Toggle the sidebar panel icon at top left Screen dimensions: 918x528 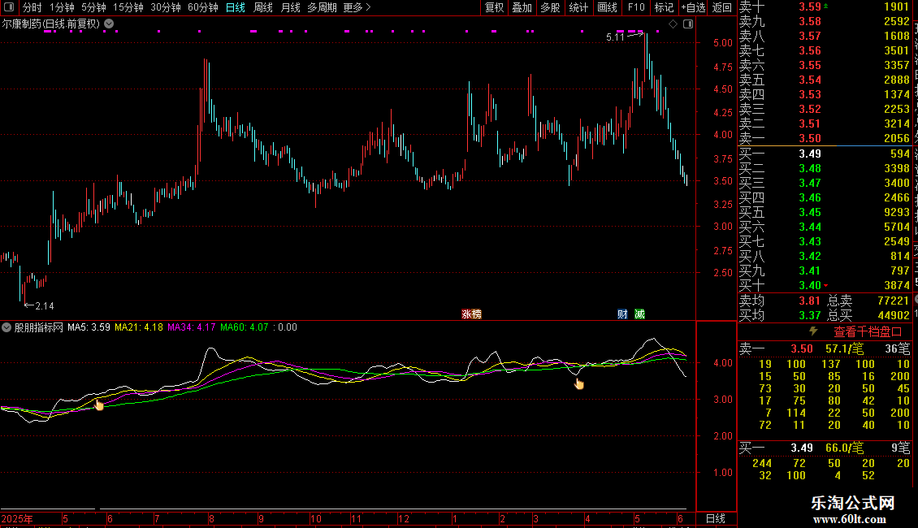[9, 7]
